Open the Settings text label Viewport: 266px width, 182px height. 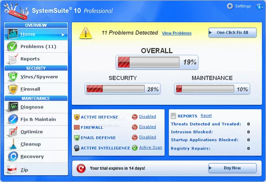tap(243, 6)
